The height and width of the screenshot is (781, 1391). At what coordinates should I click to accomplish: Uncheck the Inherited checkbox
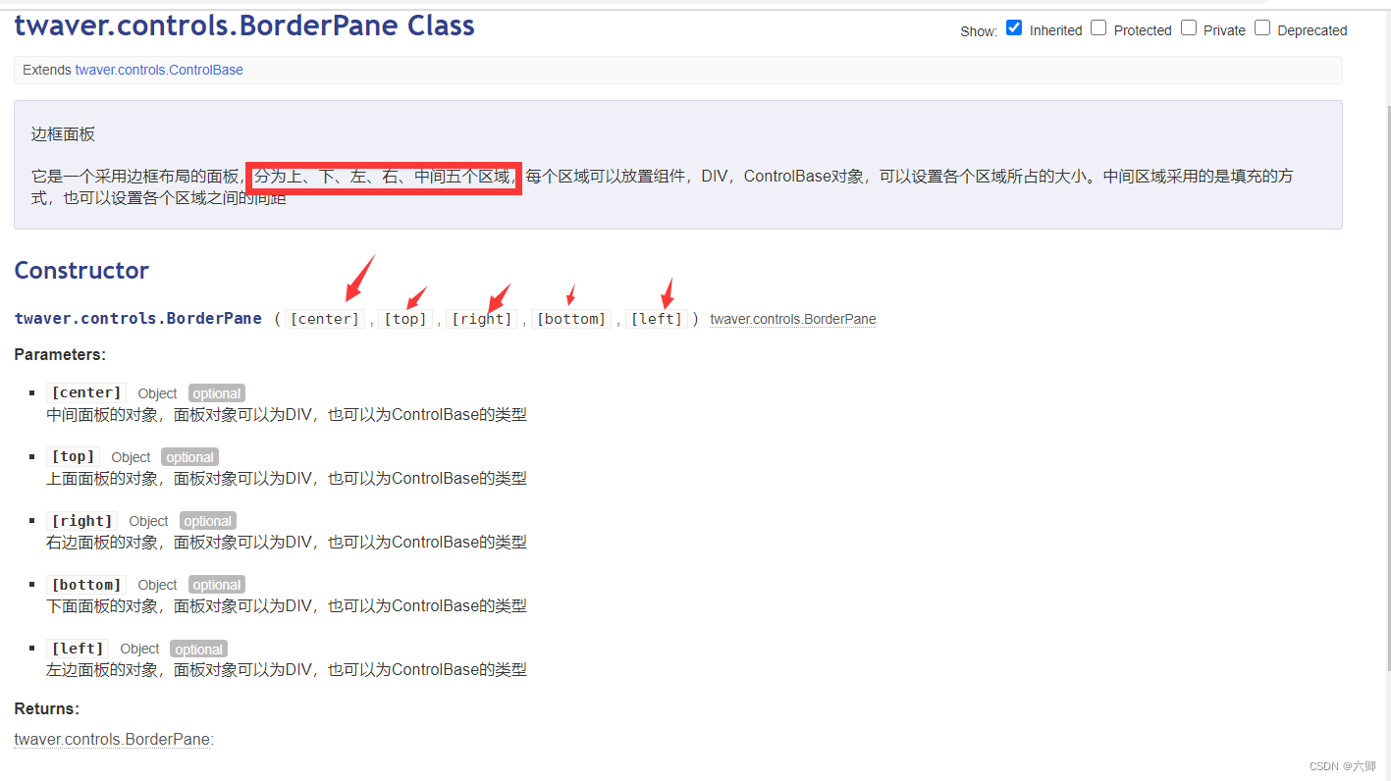coord(1014,27)
